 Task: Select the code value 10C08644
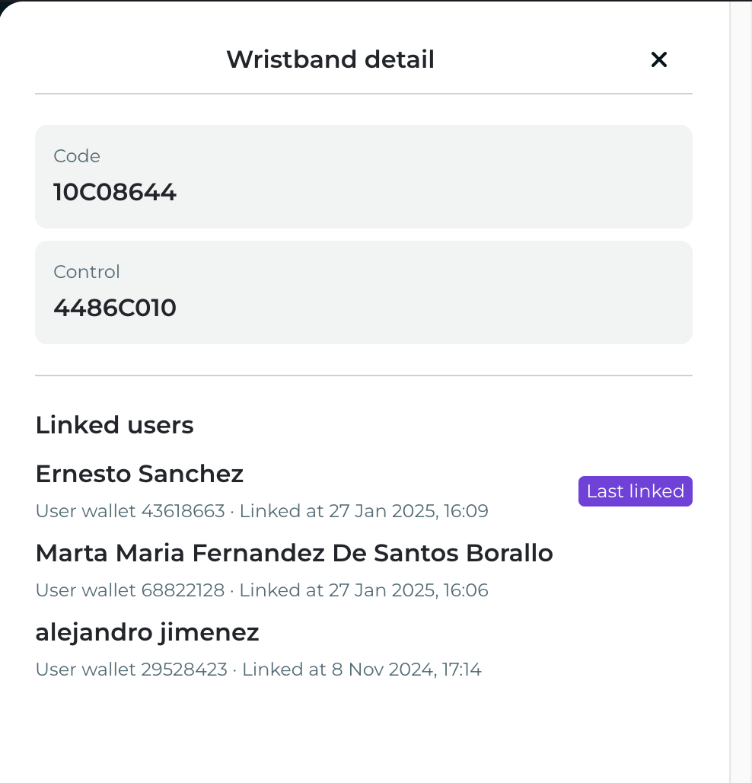coord(115,192)
